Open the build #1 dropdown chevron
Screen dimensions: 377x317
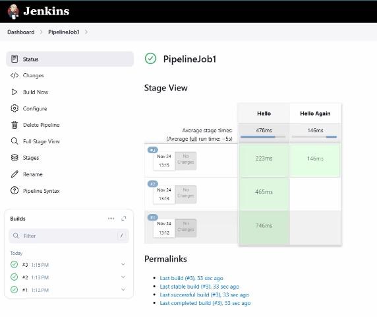click(x=123, y=289)
